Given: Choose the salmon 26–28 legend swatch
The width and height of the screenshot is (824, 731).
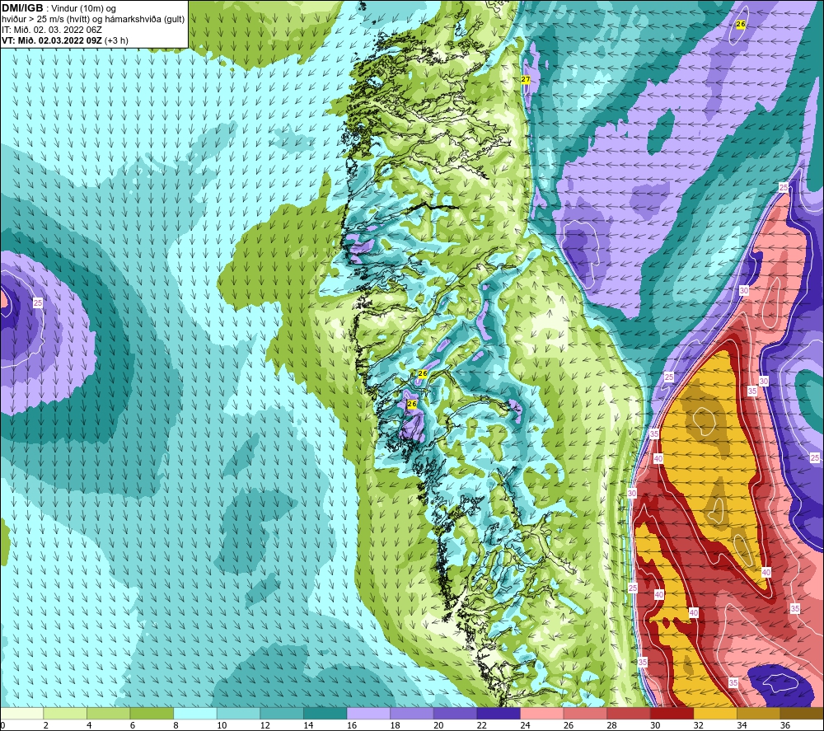Looking at the screenshot, I should point(585,713).
